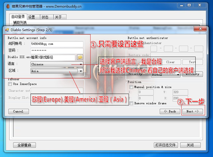Open the 状态 tab
Viewport: 213px width, 157px height.
tap(45, 17)
